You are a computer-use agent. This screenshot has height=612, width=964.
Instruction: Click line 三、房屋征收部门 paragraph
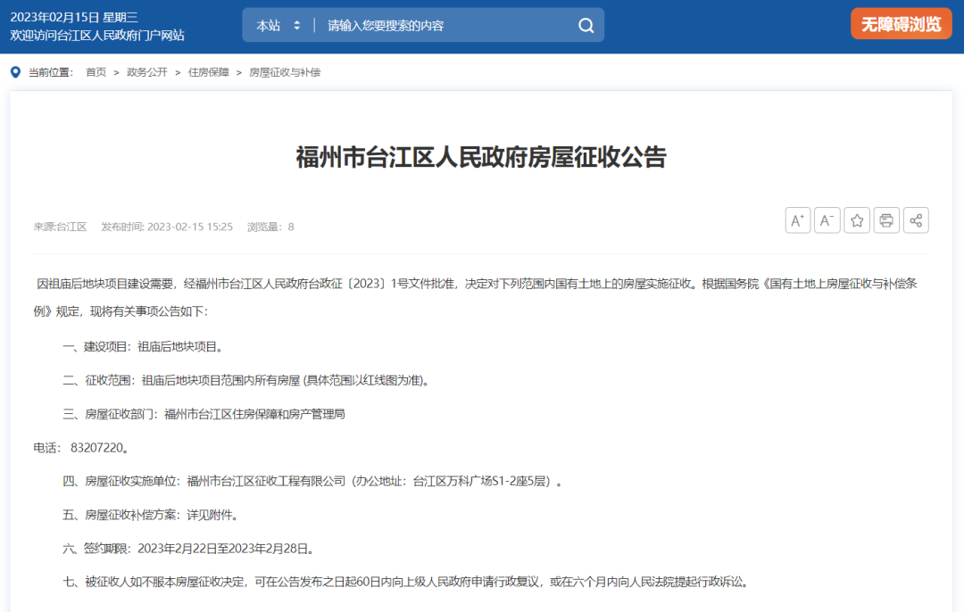tap(204, 414)
